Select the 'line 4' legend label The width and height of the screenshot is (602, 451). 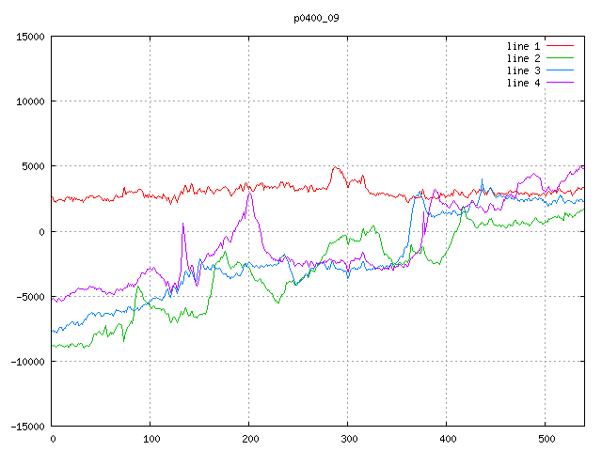tap(523, 83)
